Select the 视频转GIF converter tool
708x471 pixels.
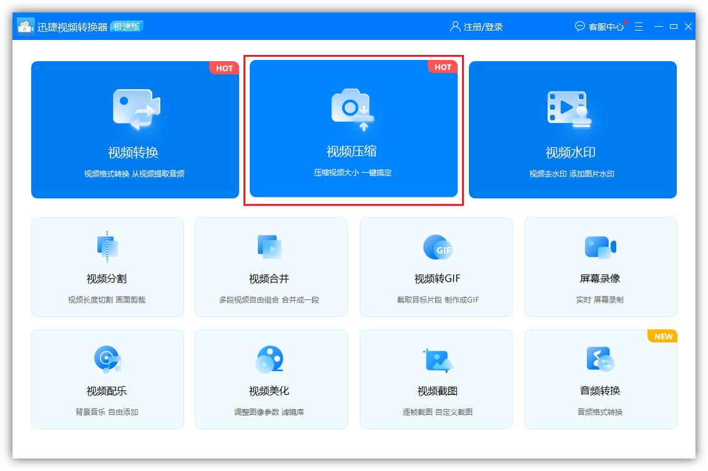(x=435, y=266)
